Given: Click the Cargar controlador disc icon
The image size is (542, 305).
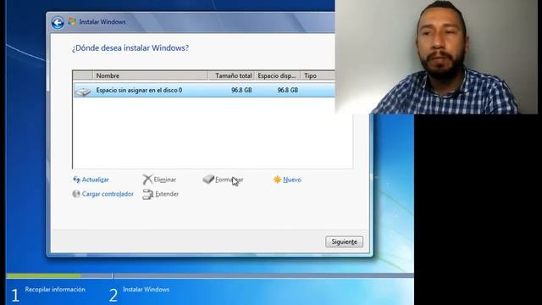Looking at the screenshot, I should (x=76, y=194).
